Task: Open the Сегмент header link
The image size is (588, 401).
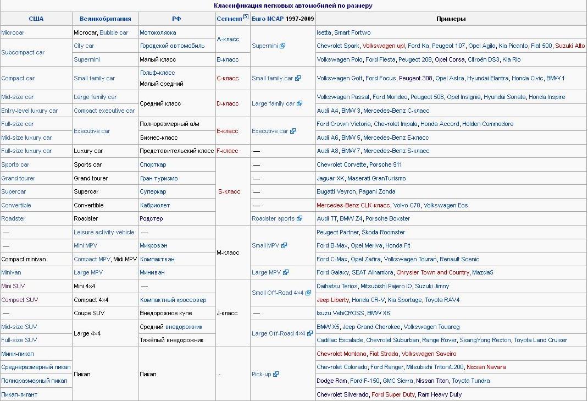Action: tap(230, 19)
